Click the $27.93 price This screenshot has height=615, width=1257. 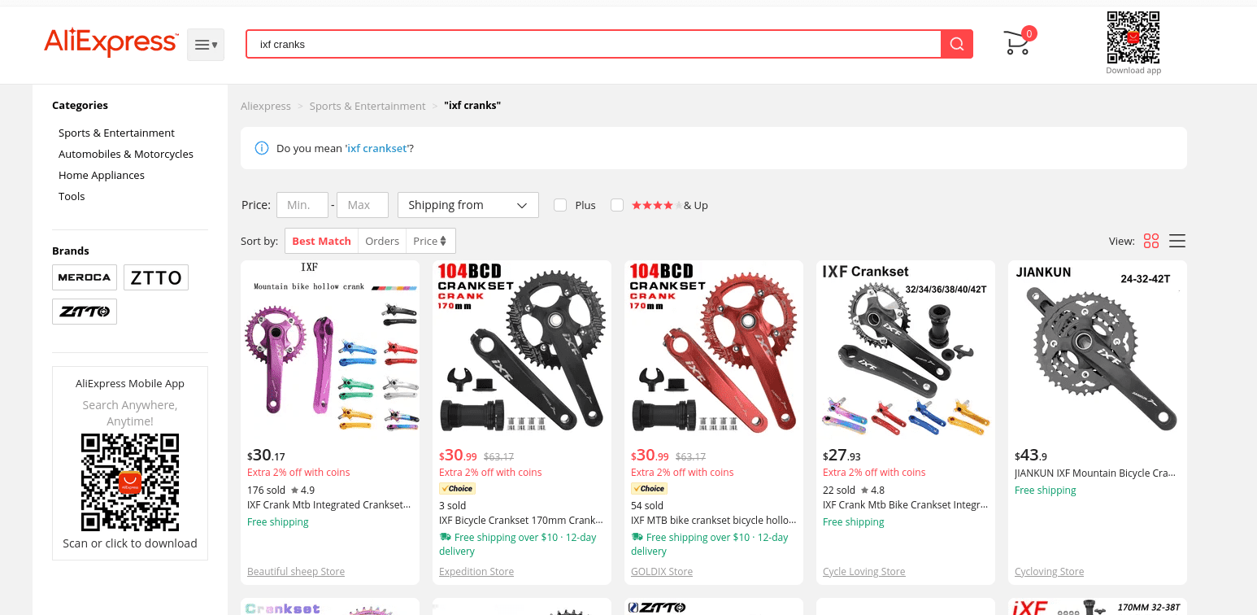pos(842,456)
